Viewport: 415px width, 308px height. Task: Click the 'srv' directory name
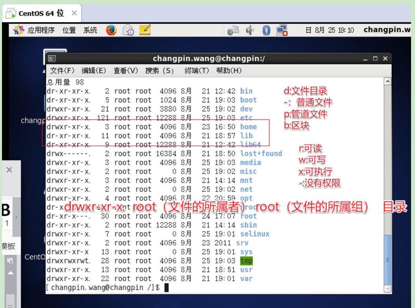(242, 243)
